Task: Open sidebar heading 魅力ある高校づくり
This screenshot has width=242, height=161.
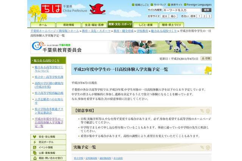Action: click(x=47, y=60)
